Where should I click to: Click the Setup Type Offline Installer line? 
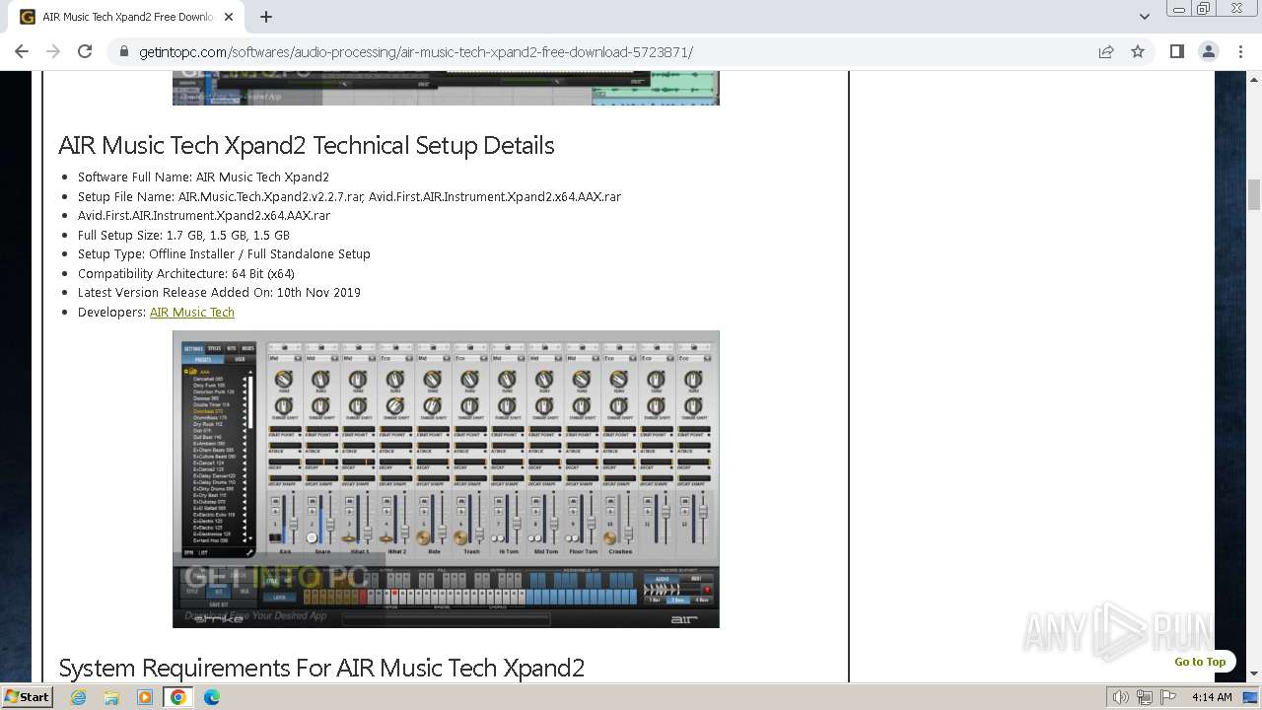224,253
